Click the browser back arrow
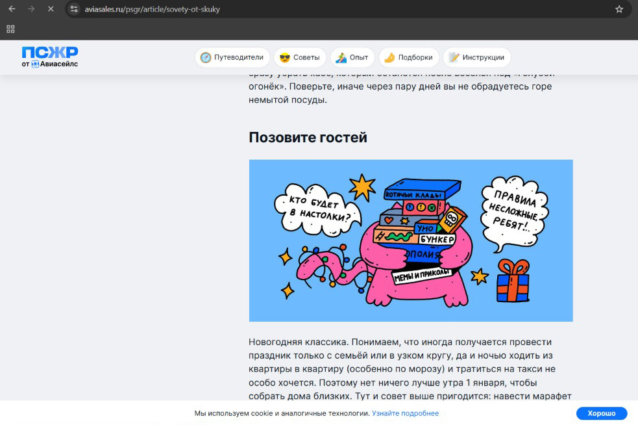The image size is (638, 425). click(x=12, y=9)
